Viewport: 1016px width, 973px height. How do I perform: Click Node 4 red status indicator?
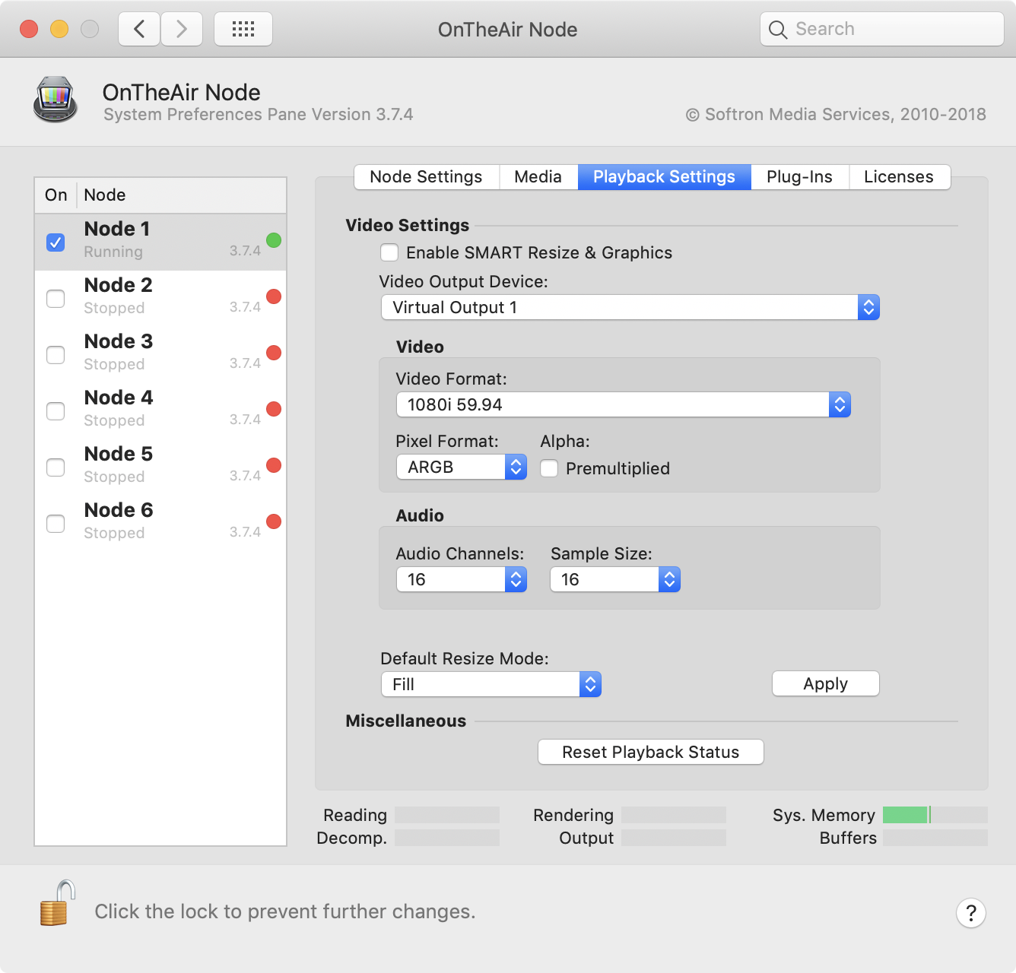point(274,409)
